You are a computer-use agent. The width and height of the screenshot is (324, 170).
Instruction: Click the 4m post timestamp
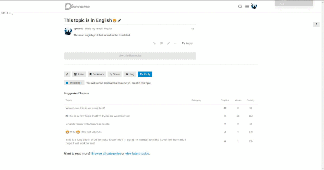[193, 29]
